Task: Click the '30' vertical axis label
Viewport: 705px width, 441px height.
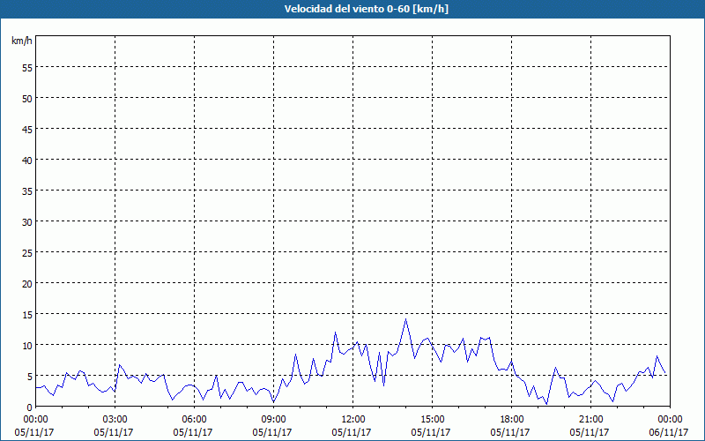Action: click(x=27, y=222)
